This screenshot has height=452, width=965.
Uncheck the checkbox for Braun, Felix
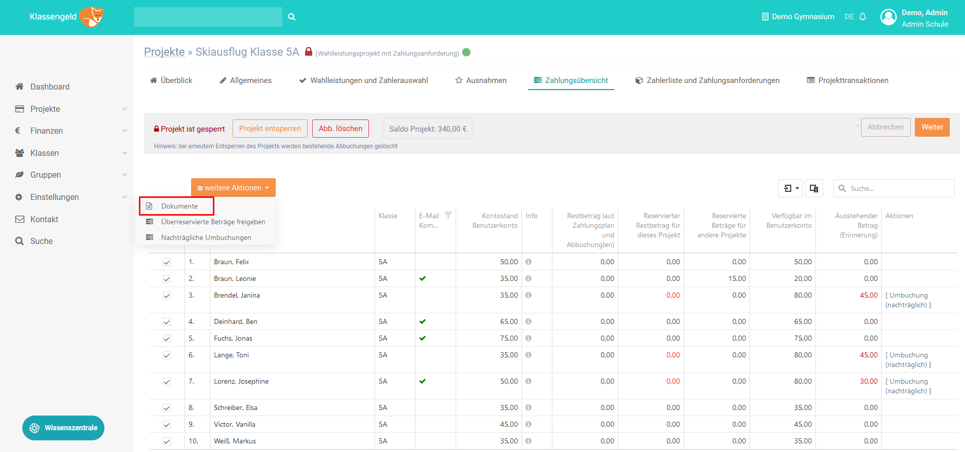click(167, 262)
